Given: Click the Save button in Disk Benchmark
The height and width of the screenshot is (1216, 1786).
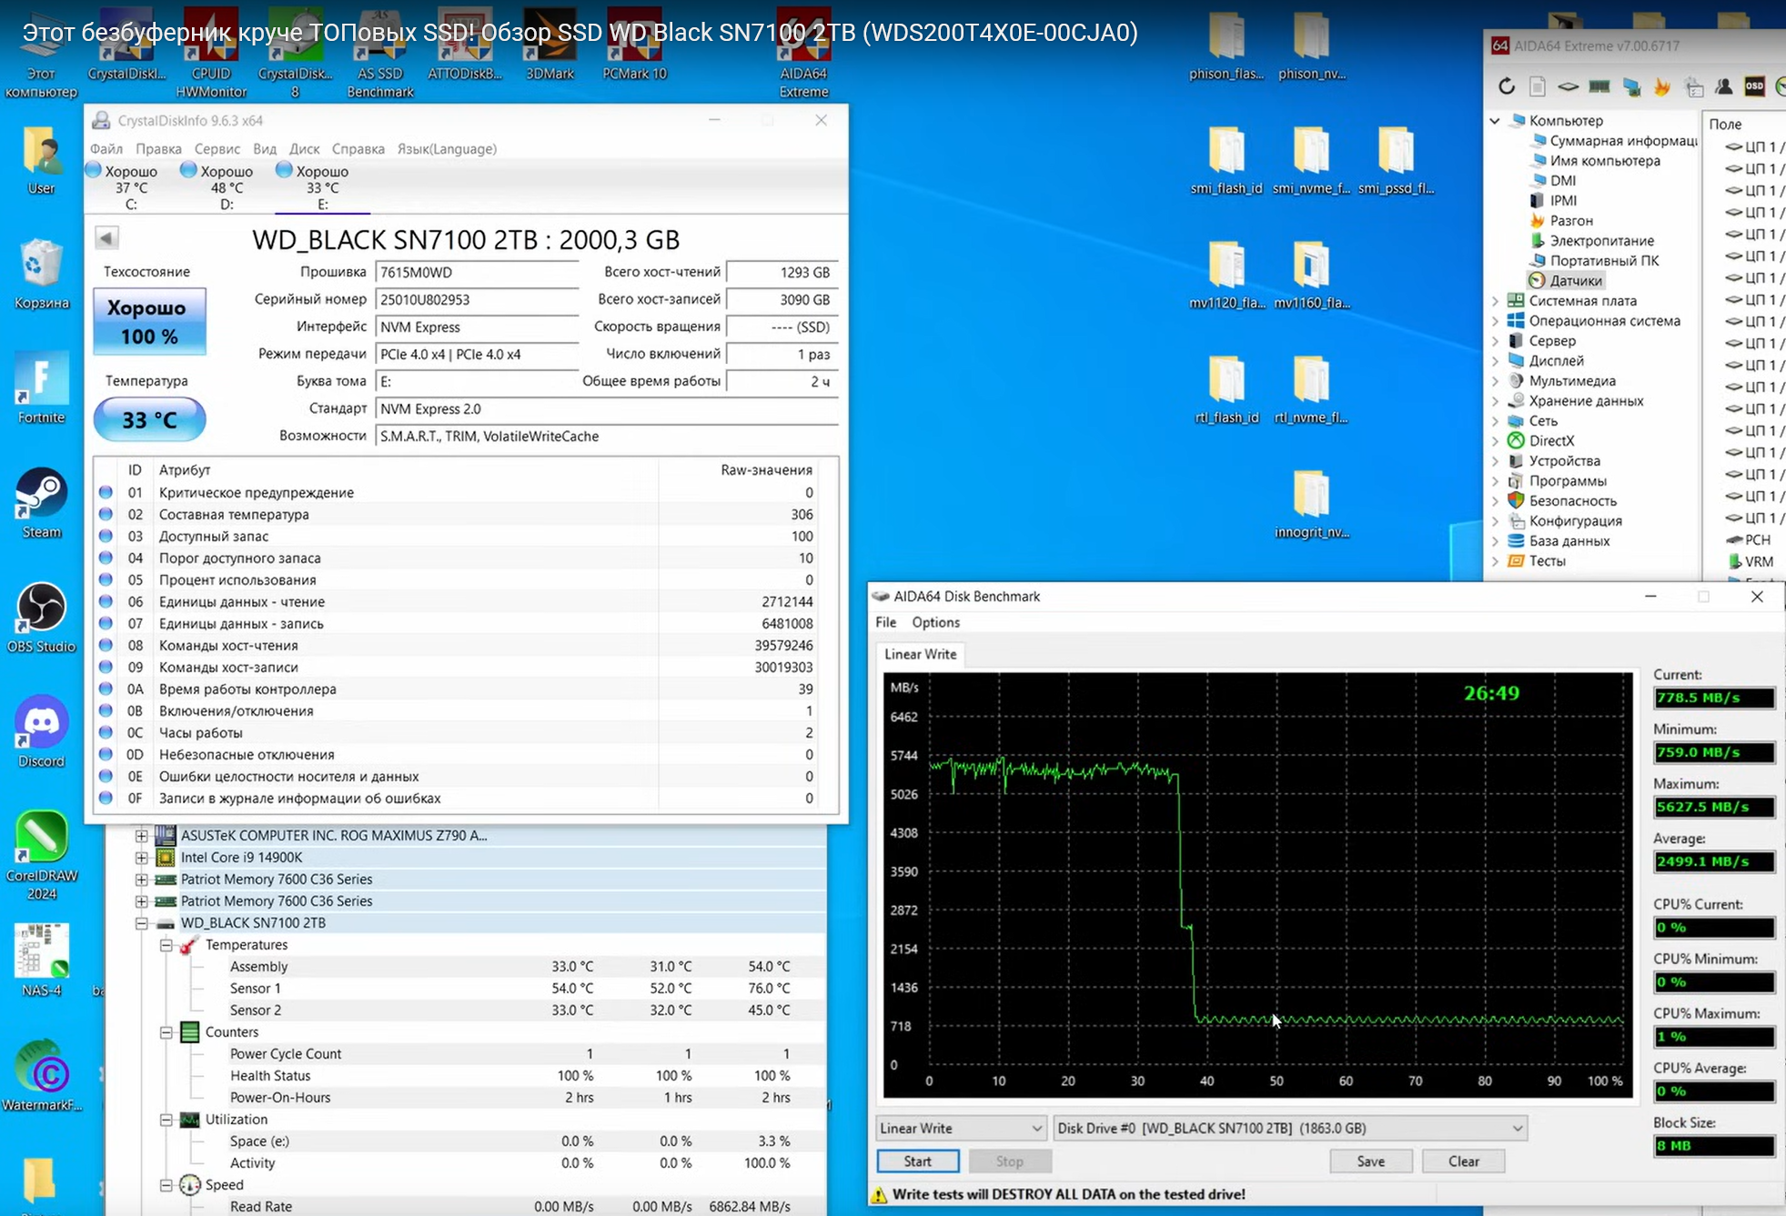Looking at the screenshot, I should (1370, 1161).
